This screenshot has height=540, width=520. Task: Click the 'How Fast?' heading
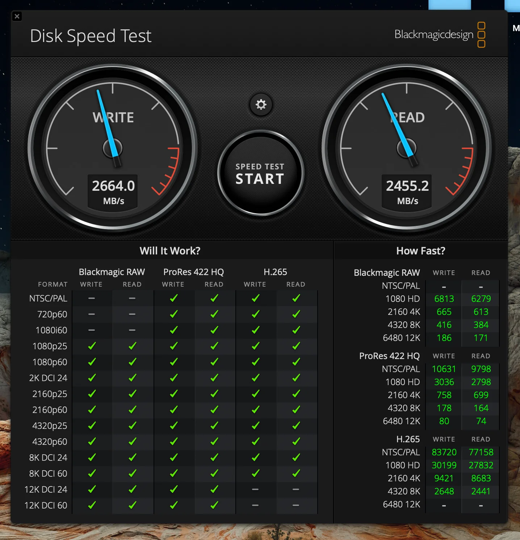421,251
